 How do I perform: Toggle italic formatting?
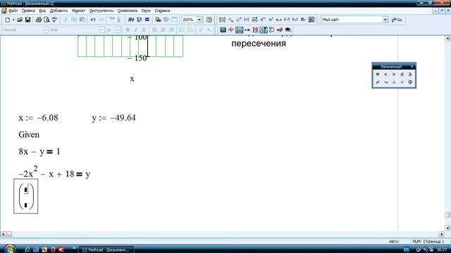pos(136,30)
